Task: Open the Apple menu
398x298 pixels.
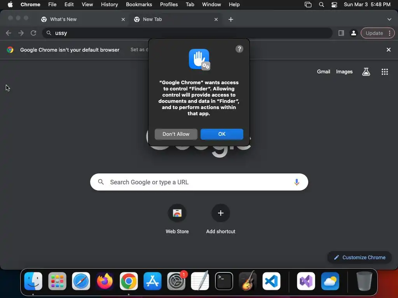Action: (x=10, y=5)
